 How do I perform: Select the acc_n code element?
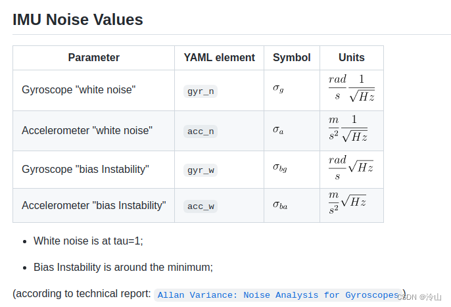coord(201,131)
